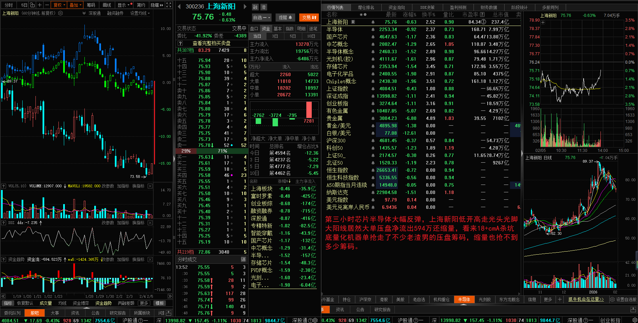The height and width of the screenshot is (323, 638).
Task: Open the 模板 button under indicators
Action: click(160, 303)
